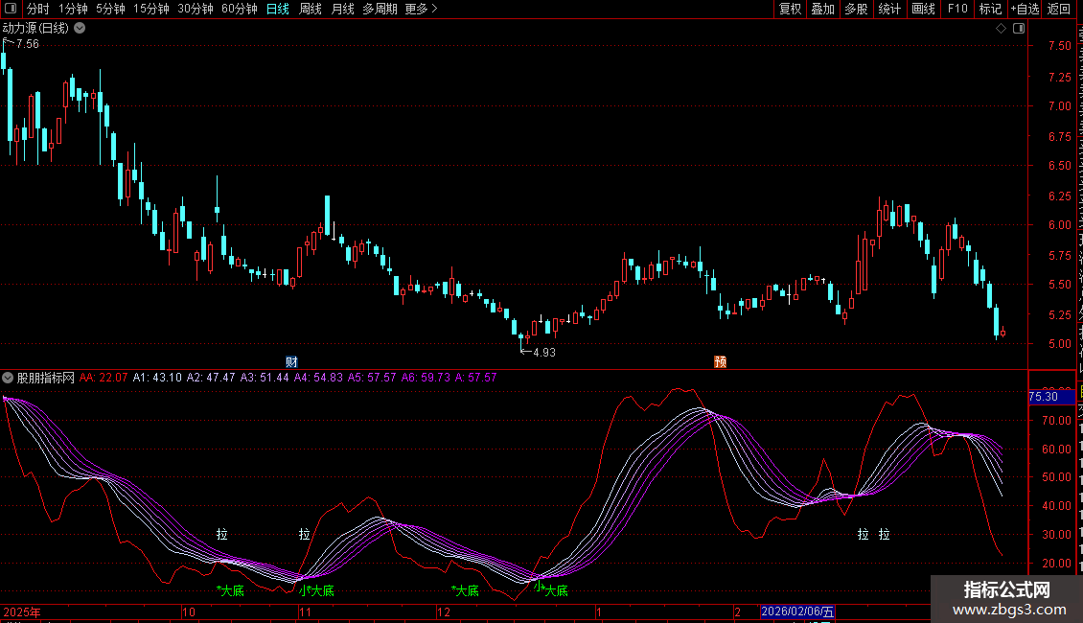Click the 复权 adjustment button

(x=790, y=9)
